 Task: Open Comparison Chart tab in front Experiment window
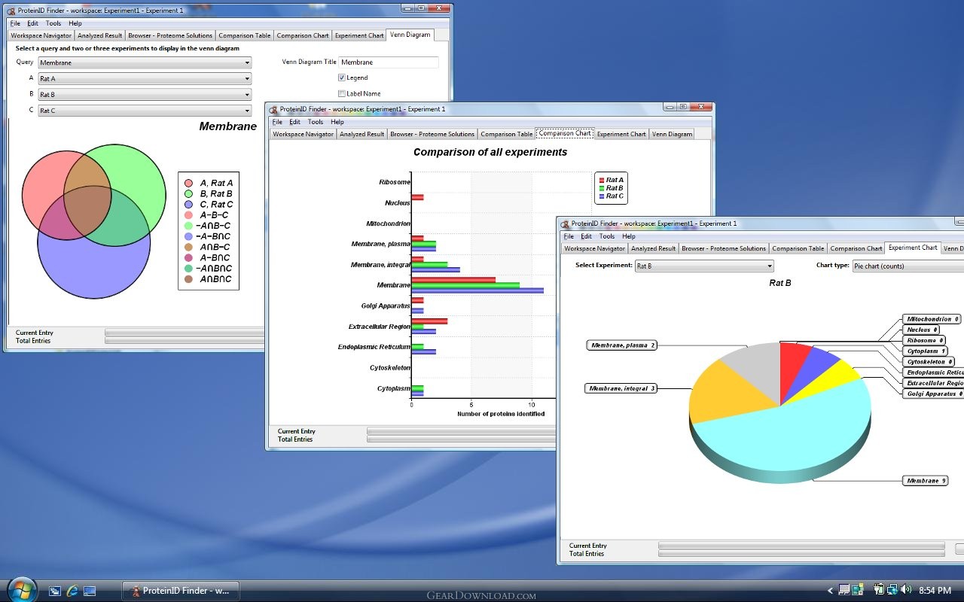856,248
